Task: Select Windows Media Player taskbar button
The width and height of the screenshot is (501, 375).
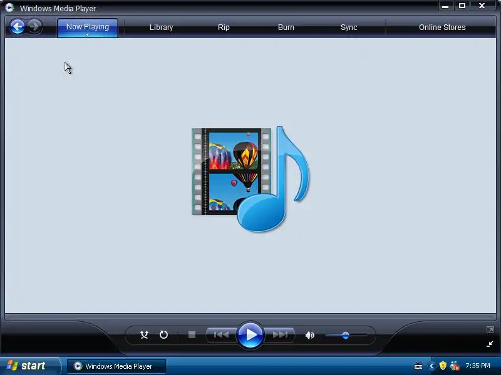Action: point(116,366)
